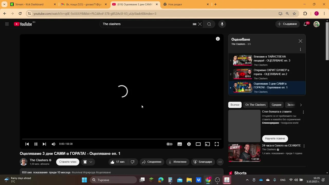Cast the video to a TV

coord(207,144)
